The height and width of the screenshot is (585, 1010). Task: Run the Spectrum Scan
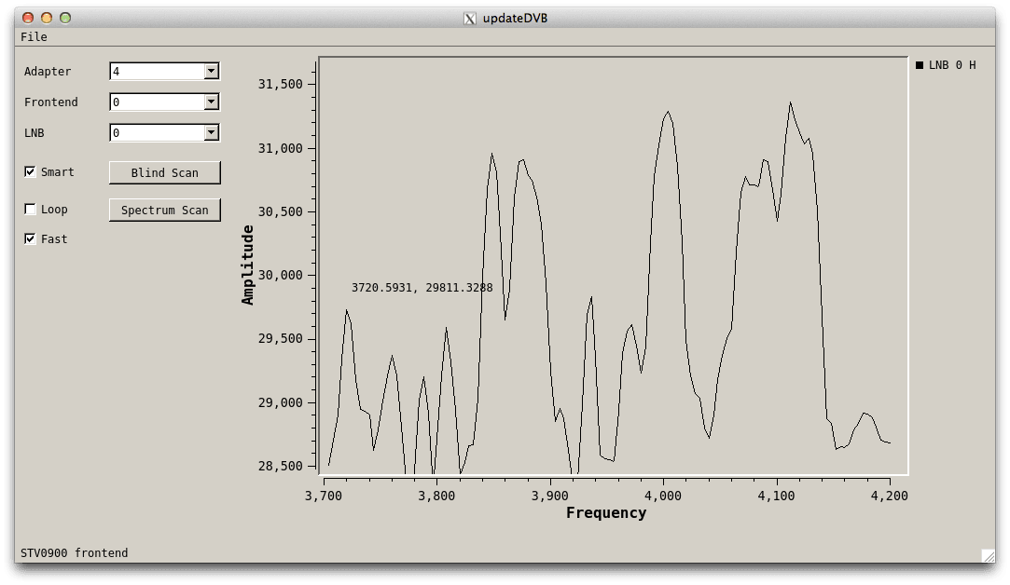165,210
